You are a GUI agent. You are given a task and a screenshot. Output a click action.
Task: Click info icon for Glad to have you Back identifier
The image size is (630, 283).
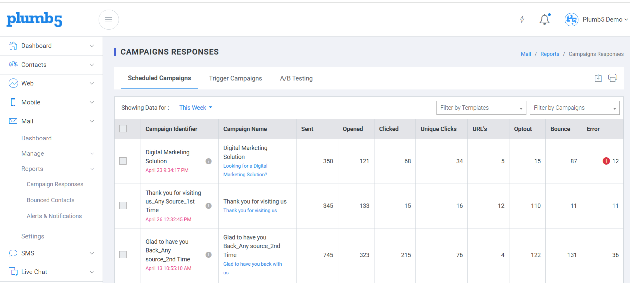point(209,255)
